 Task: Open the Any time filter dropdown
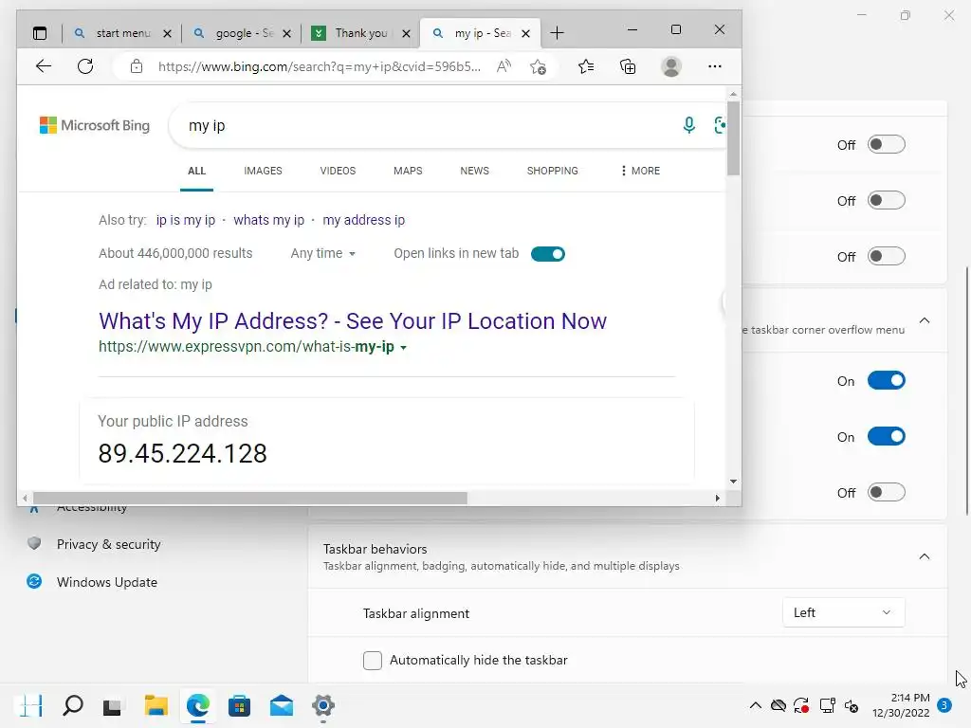pyautogui.click(x=322, y=253)
